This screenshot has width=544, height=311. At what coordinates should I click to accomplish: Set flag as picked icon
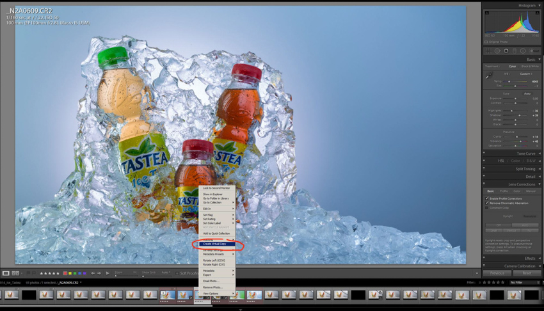pyautogui.click(x=28, y=273)
